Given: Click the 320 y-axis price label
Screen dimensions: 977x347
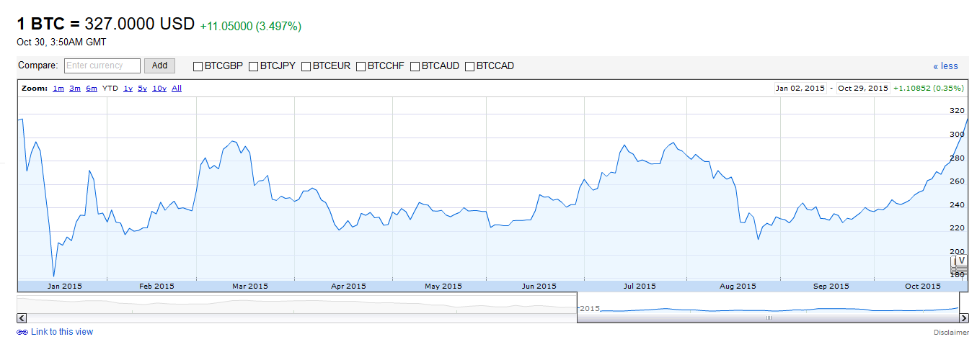Looking at the screenshot, I should [x=958, y=111].
